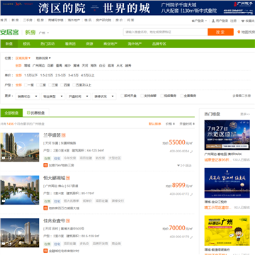Select 热门活动 in the green menu

click(47, 44)
